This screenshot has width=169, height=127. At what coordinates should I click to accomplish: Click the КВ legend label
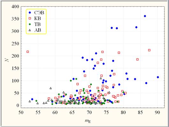[x=38, y=18]
